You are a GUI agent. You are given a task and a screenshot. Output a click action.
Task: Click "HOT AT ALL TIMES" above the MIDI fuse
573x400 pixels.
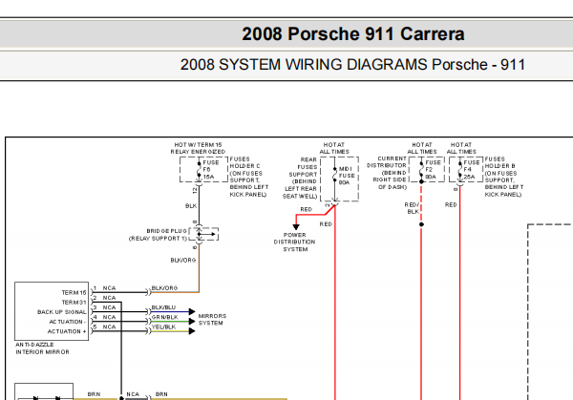(334, 148)
